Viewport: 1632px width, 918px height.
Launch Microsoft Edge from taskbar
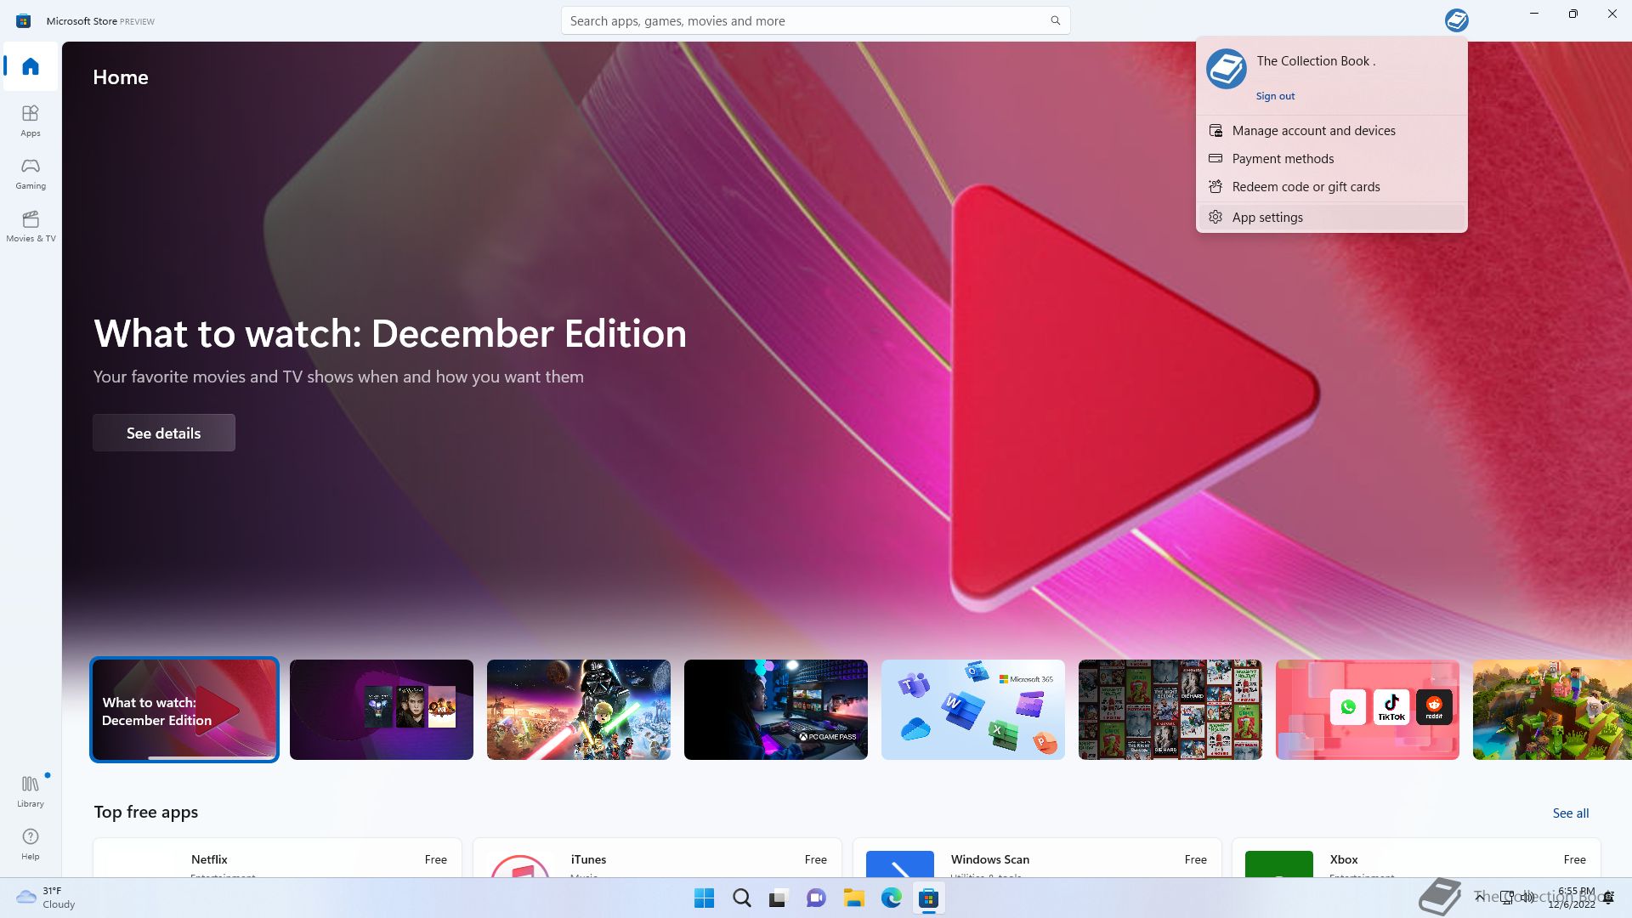[891, 898]
